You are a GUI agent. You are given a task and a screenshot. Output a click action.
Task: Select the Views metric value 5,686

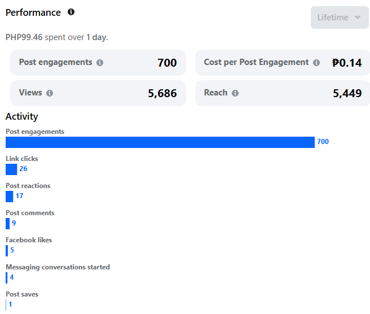pos(162,93)
